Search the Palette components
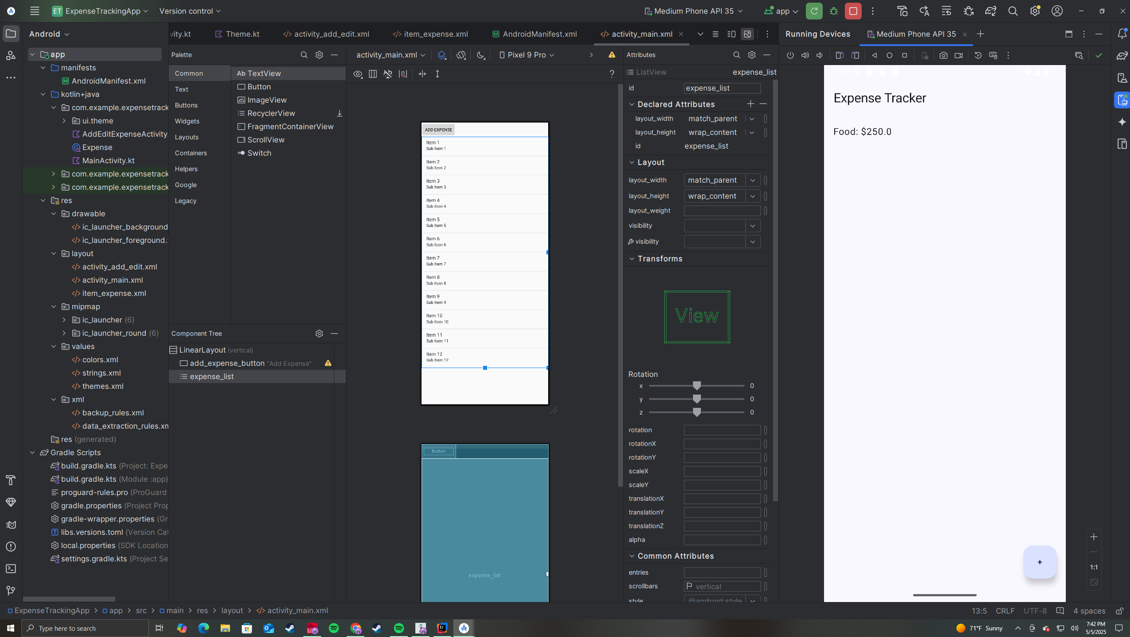1130x637 pixels. click(304, 55)
